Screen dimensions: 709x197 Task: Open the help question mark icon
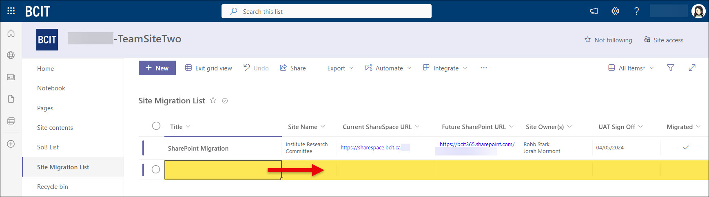point(636,11)
